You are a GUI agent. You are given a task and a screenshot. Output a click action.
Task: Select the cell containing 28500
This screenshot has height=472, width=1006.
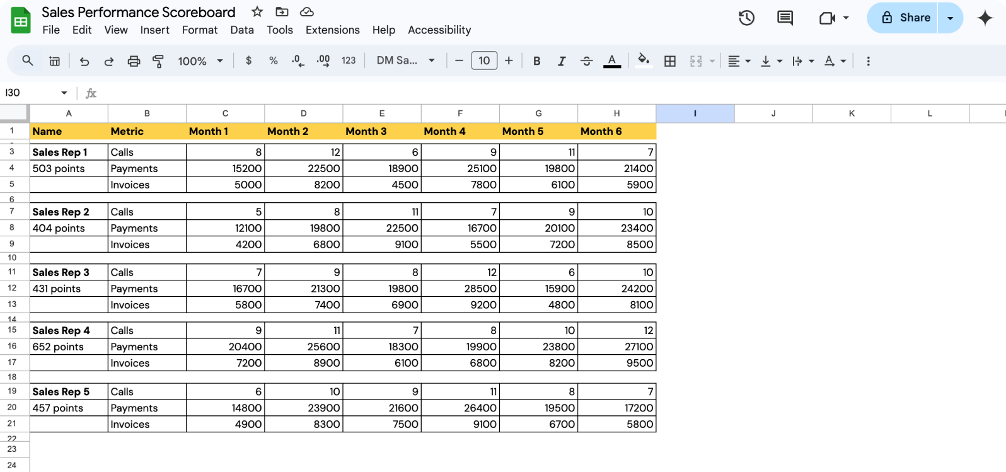(x=460, y=289)
